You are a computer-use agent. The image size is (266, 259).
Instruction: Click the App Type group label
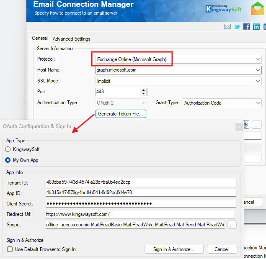point(15,141)
